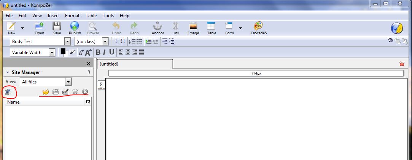Image resolution: width=412 pixels, height=160 pixels.
Task: Delete file with gray X icon
Action: [x=75, y=92]
